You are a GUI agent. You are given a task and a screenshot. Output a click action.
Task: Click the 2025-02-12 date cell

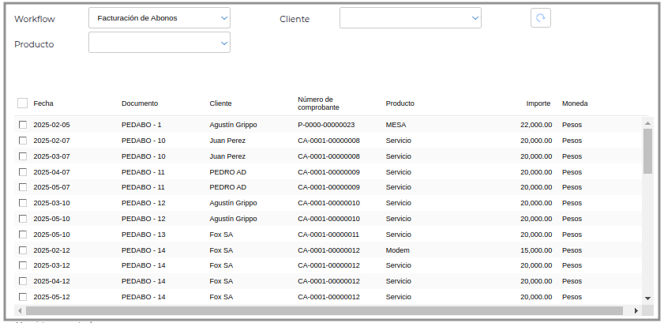click(x=51, y=250)
